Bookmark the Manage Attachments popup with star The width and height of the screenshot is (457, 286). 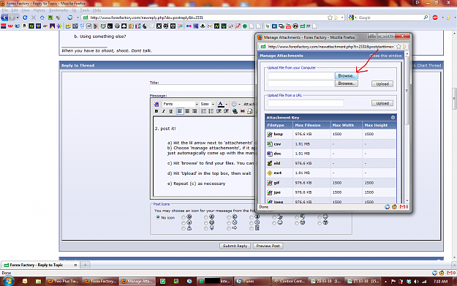click(x=399, y=47)
